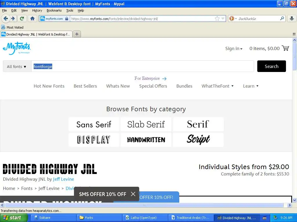Open the Windows start button
The width and height of the screenshot is (297, 222).
click(14, 218)
